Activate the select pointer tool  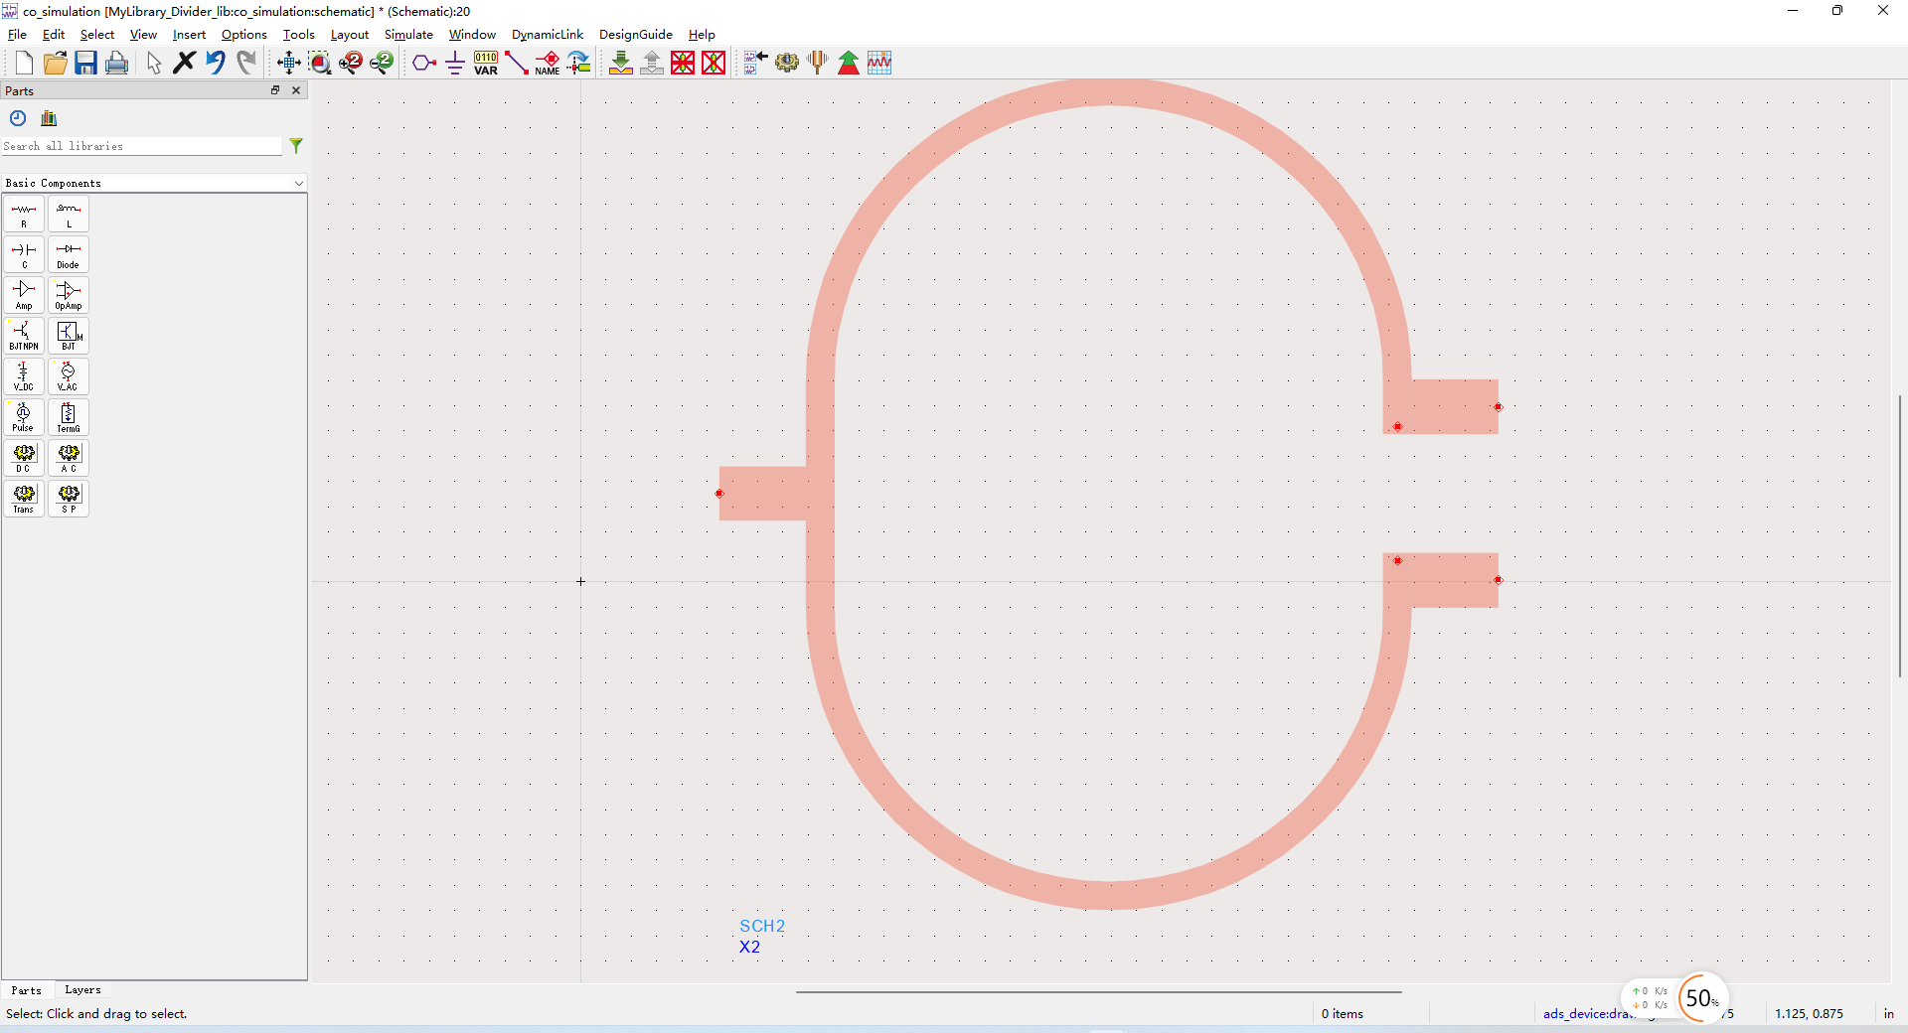click(x=153, y=63)
